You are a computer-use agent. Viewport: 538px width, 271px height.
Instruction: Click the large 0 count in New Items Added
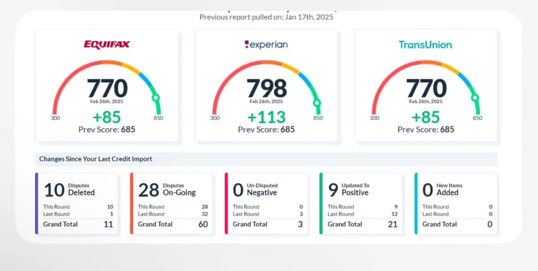[428, 190]
